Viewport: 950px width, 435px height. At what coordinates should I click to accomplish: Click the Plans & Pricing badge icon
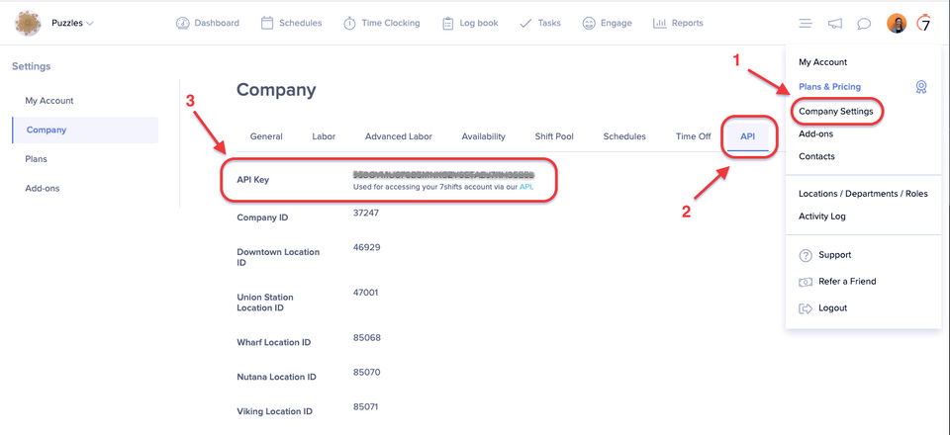(x=921, y=87)
